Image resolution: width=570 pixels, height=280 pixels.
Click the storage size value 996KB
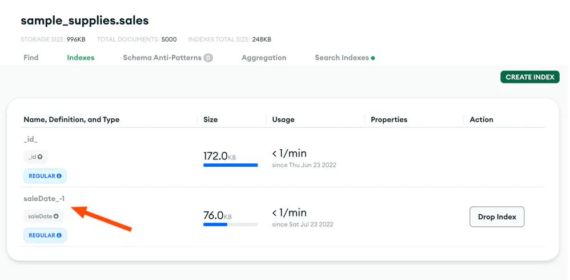pos(76,39)
